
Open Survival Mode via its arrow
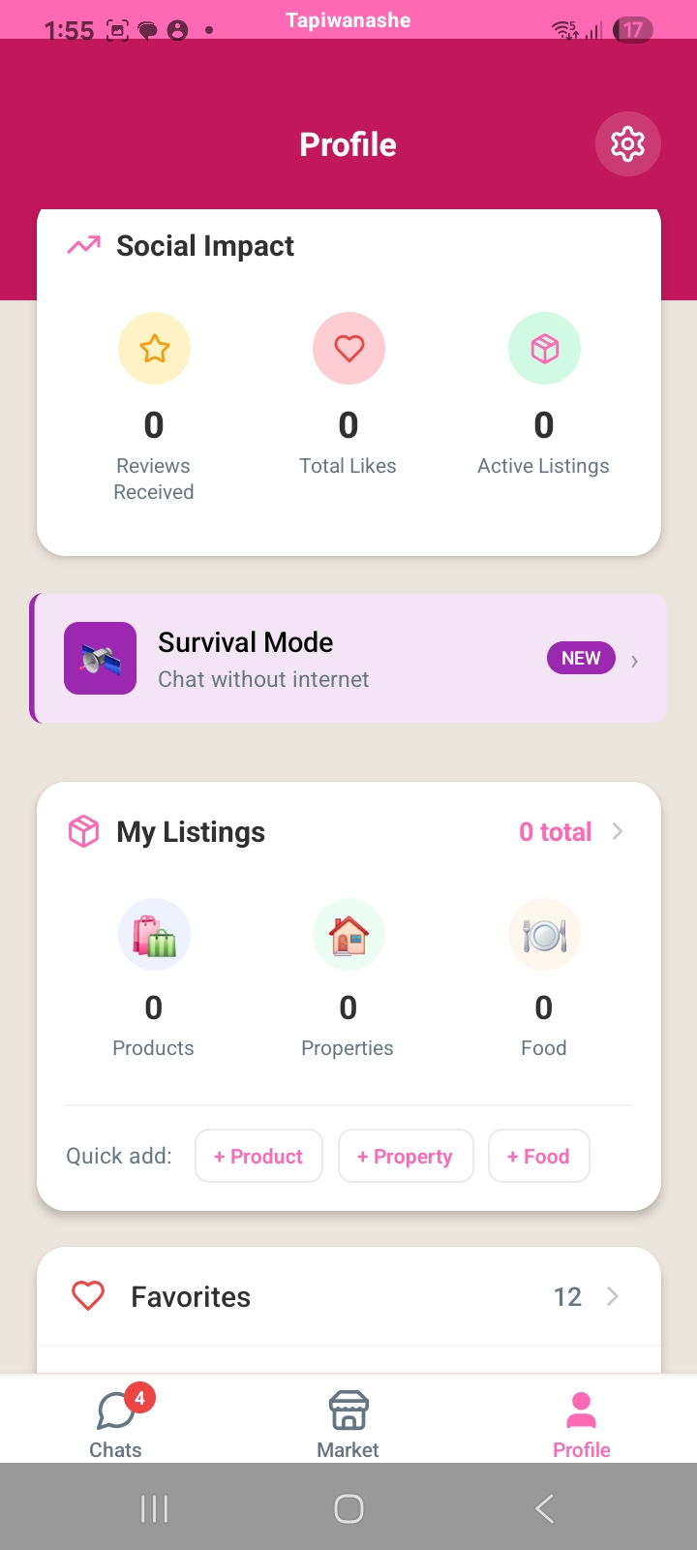pos(634,661)
